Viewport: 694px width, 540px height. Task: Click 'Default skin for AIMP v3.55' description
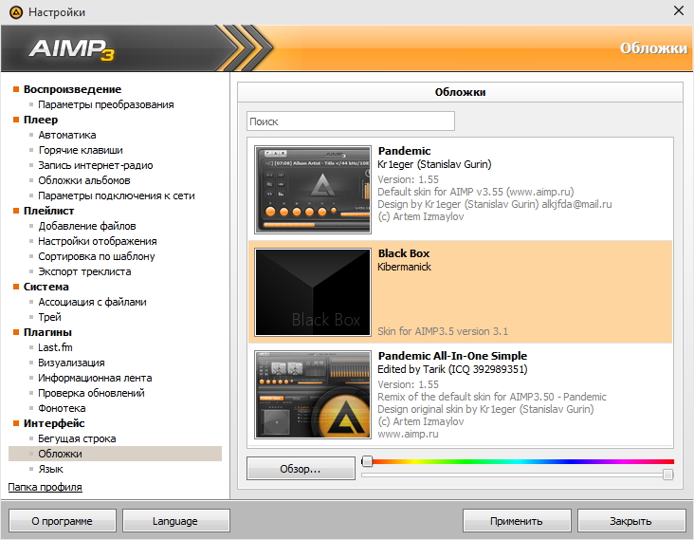[x=476, y=192]
